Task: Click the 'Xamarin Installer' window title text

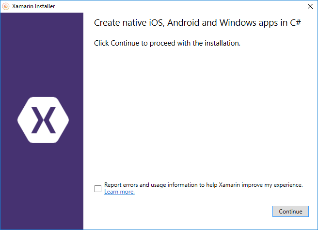Action: (x=33, y=6)
